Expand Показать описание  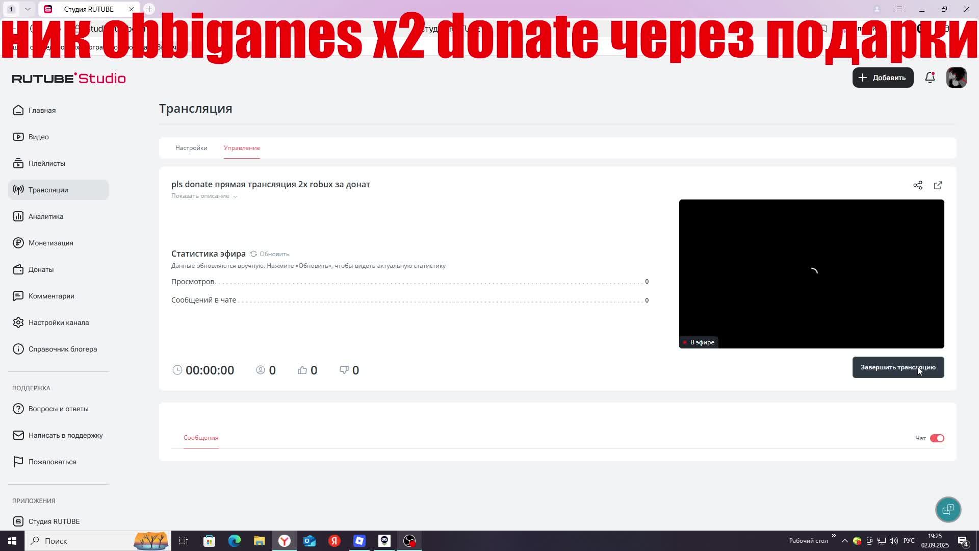204,196
